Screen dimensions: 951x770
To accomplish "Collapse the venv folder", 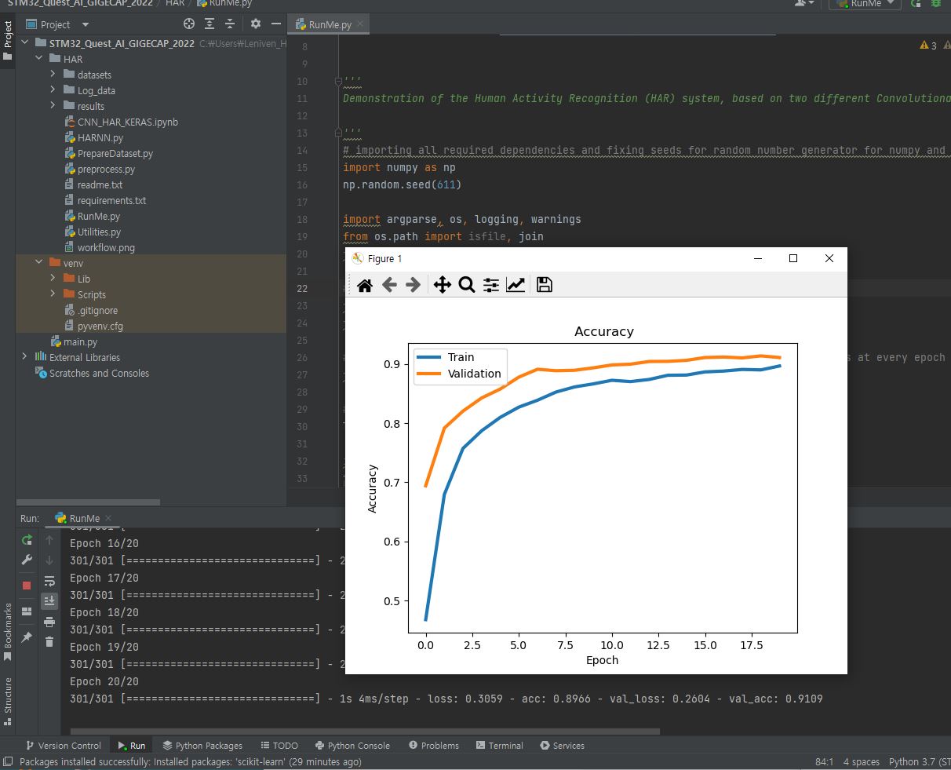I will click(x=39, y=263).
